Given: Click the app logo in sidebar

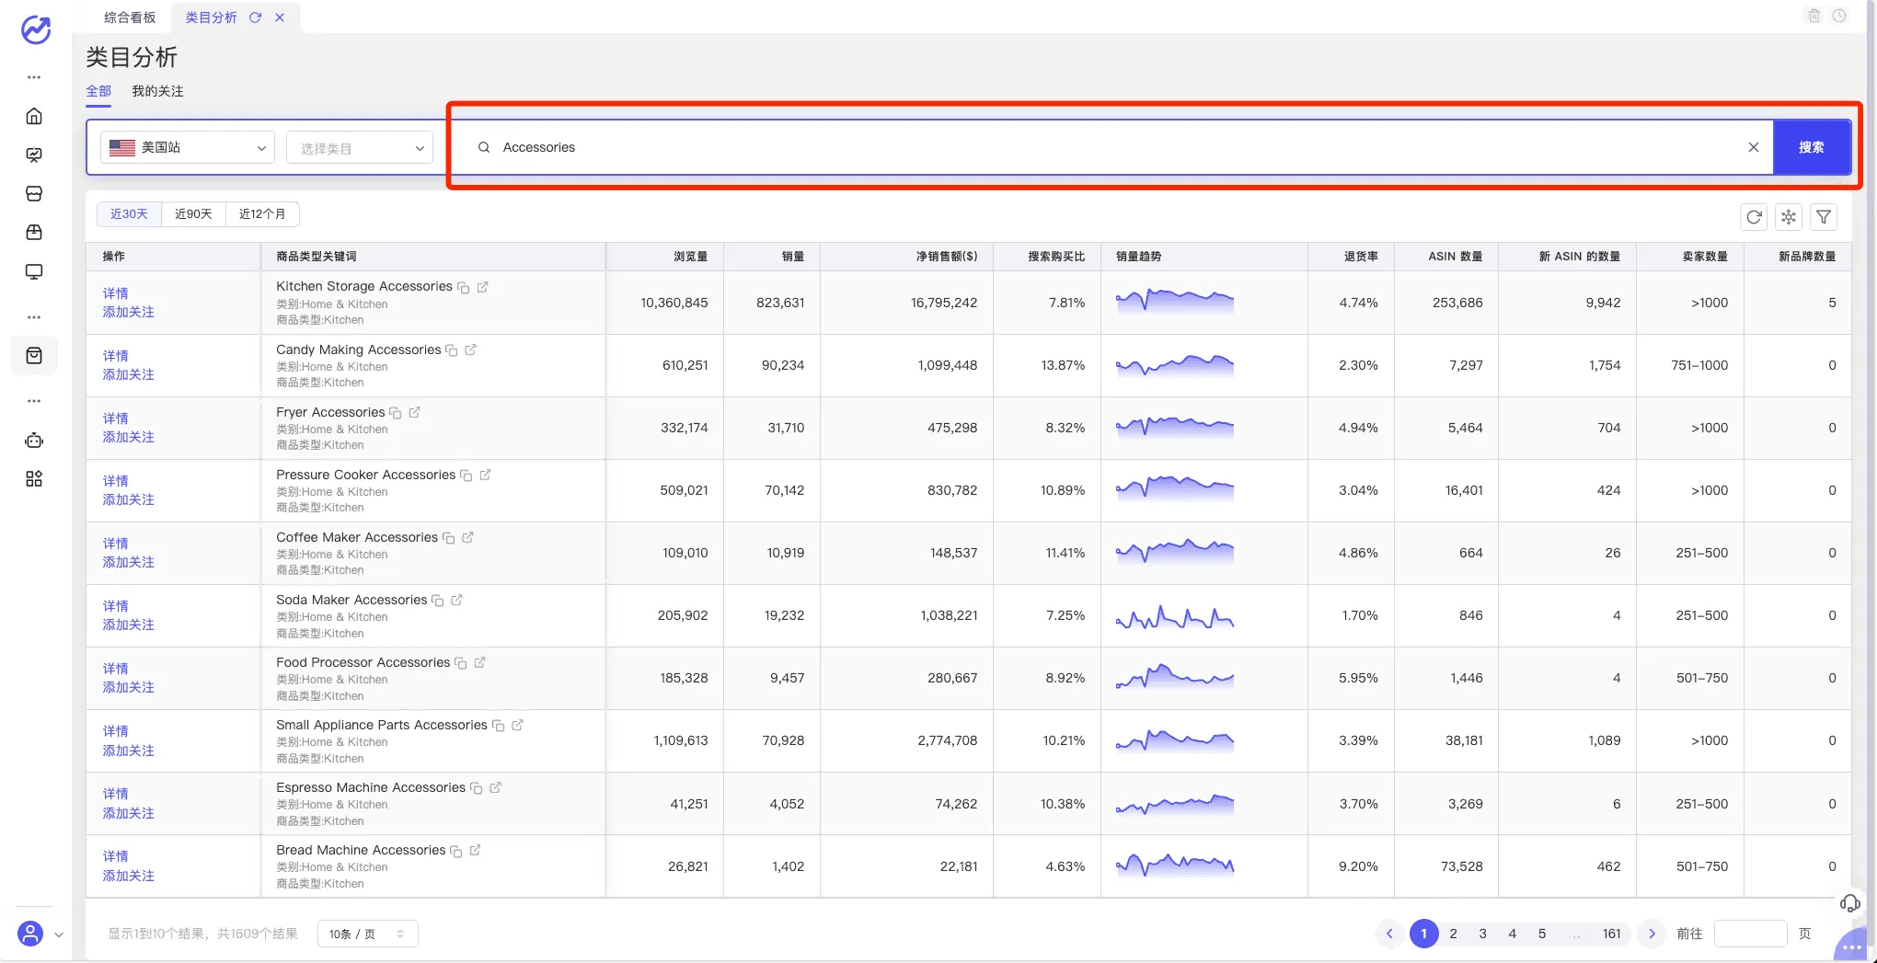Looking at the screenshot, I should tap(35, 29).
